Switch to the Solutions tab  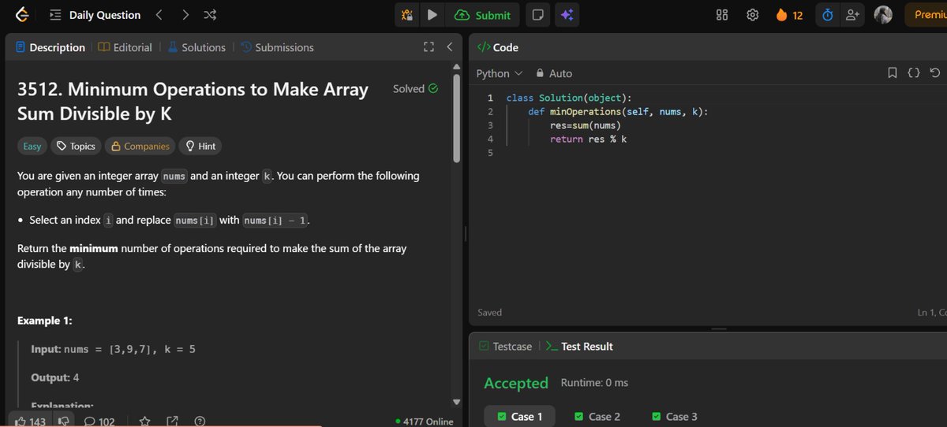click(197, 47)
